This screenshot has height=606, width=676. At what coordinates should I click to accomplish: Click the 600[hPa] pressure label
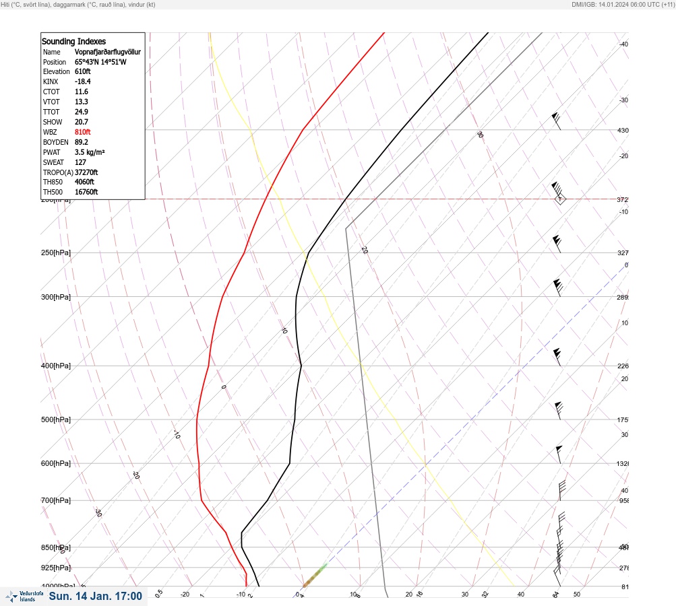(56, 463)
